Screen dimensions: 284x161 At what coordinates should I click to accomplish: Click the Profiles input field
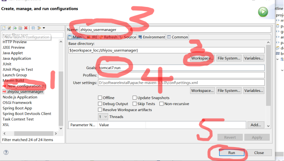coord(181,75)
